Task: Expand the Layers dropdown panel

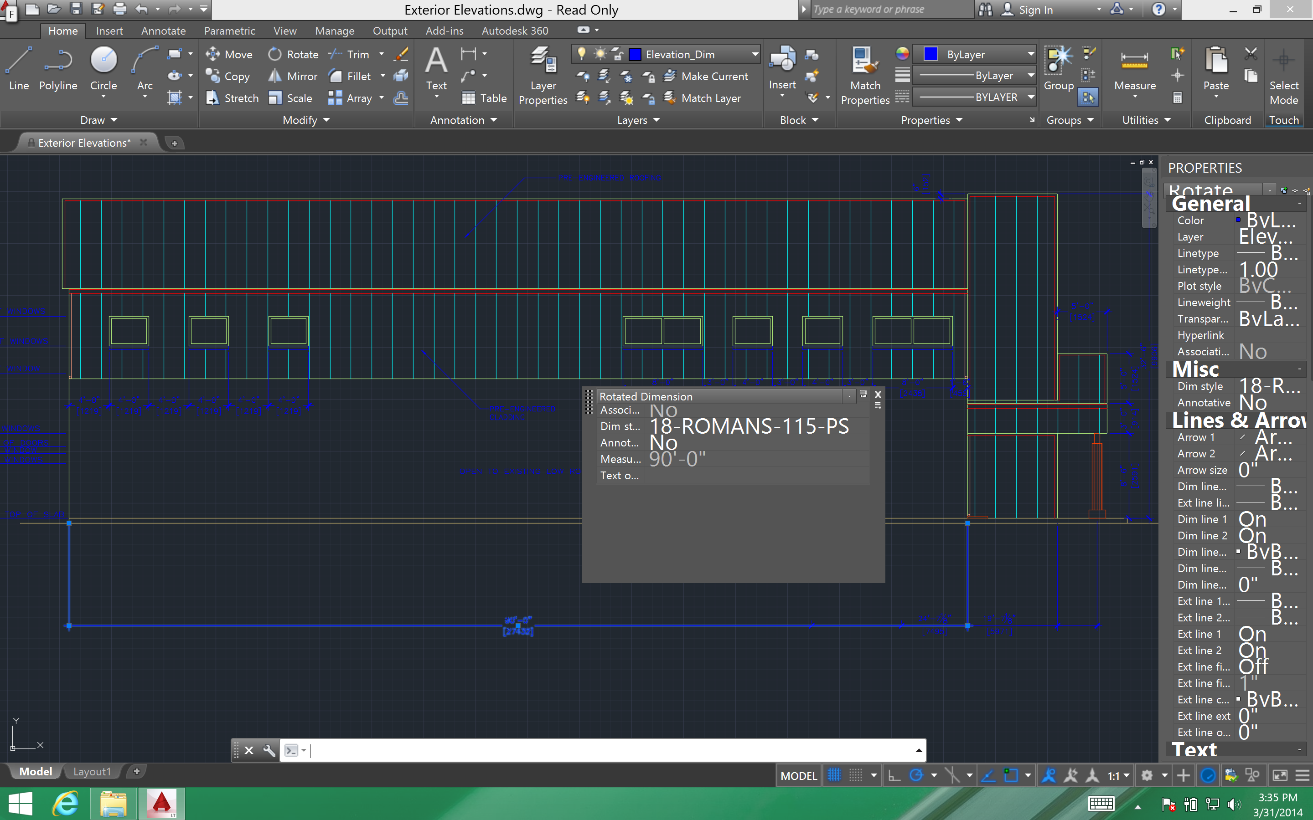Action: [636, 119]
